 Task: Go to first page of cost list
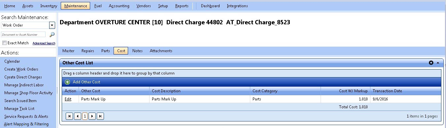pyautogui.click(x=69, y=116)
